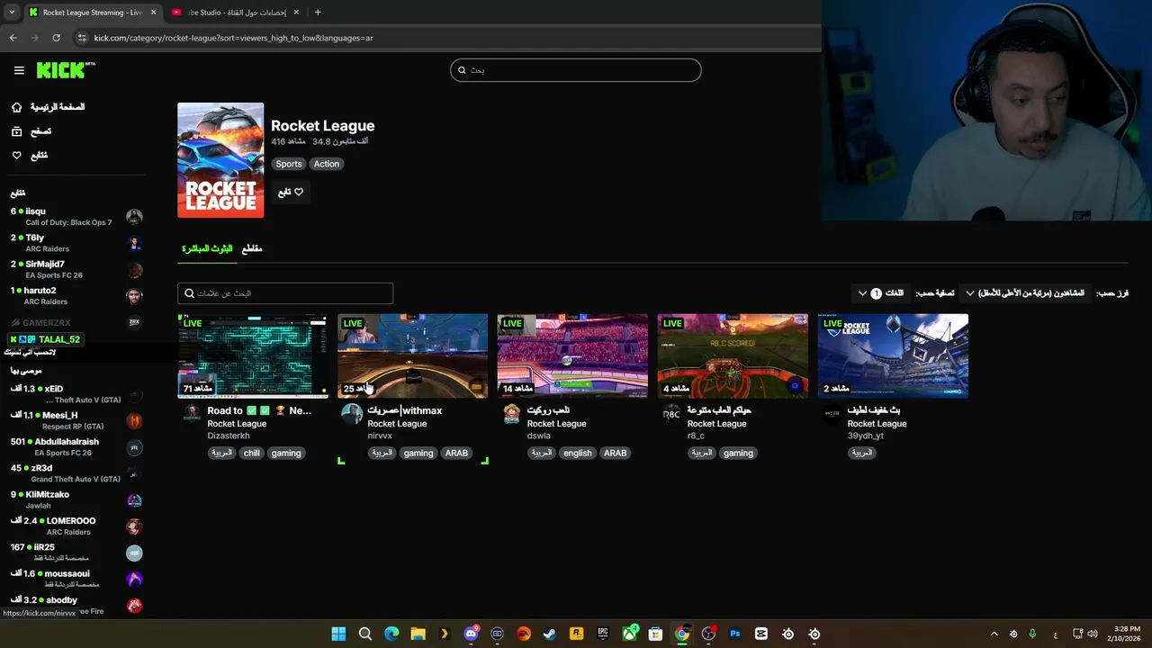Click the dswla channel name

click(x=539, y=436)
